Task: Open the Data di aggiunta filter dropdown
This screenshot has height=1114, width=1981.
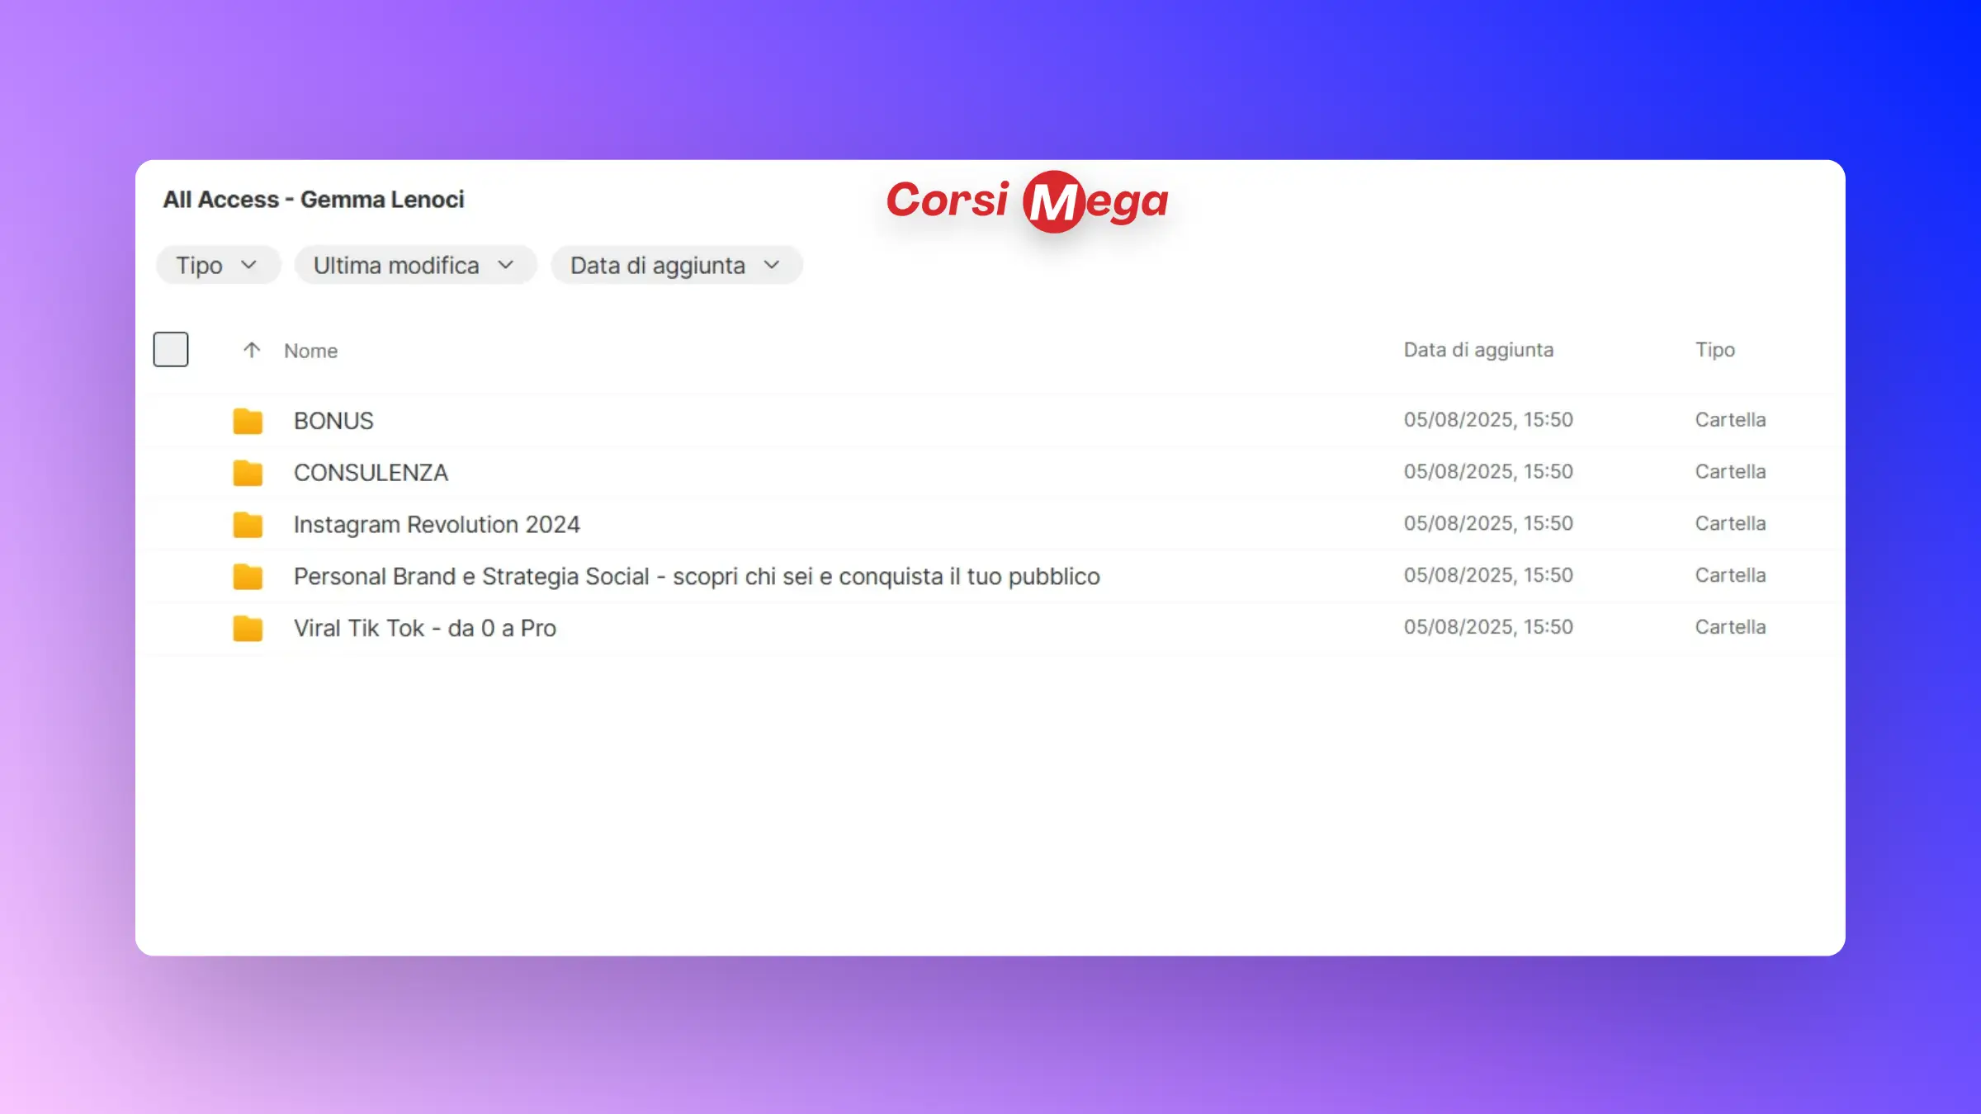Action: click(676, 266)
